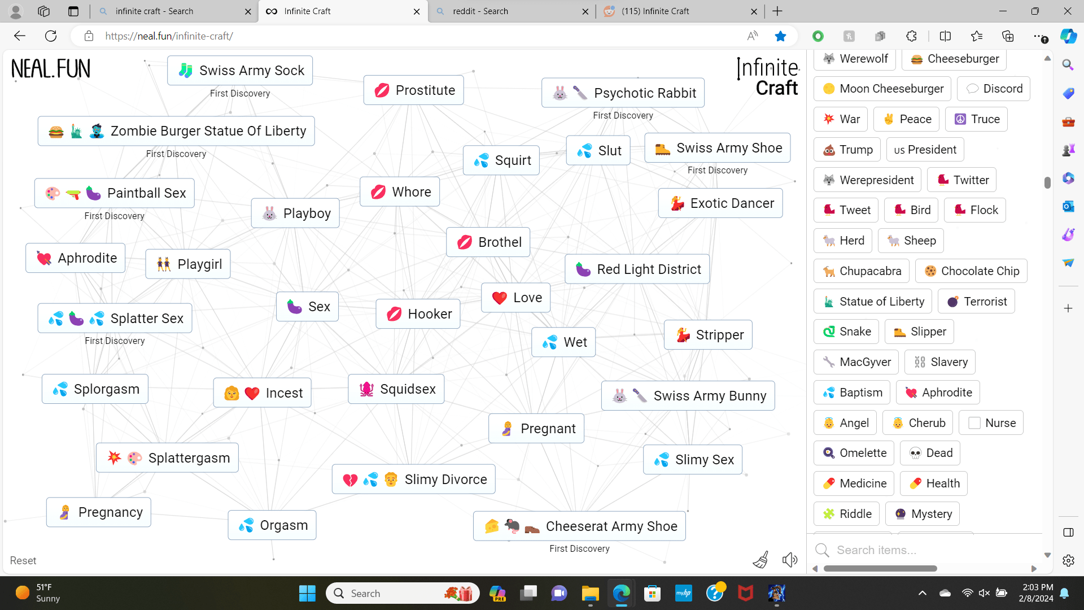Close the Infinite Craft tab
The height and width of the screenshot is (610, 1084).
click(x=417, y=11)
